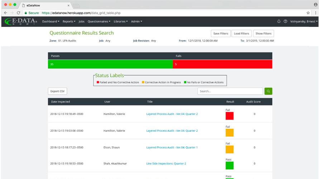Go back with the browser back arrow

(6, 13)
